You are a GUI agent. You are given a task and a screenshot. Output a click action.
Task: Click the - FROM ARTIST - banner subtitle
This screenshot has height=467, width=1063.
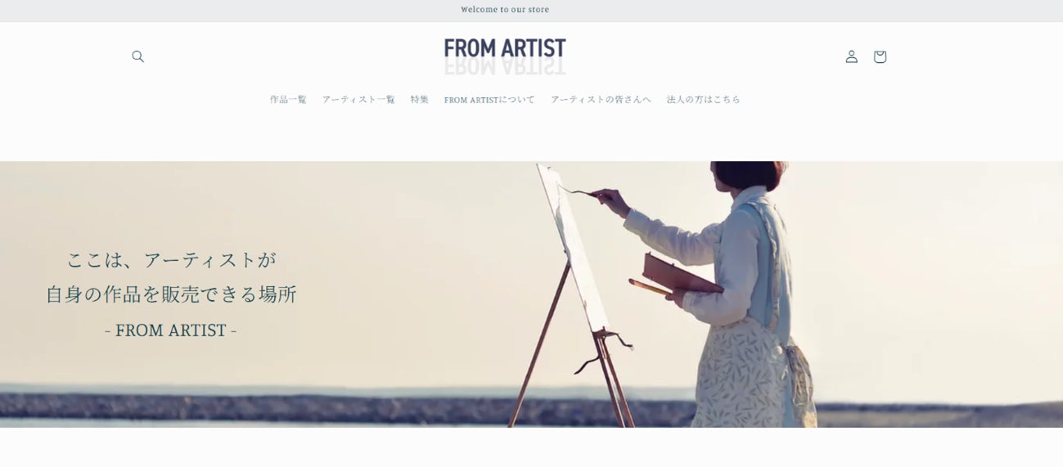click(x=171, y=330)
